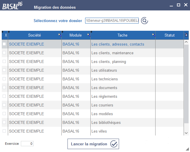The height and width of the screenshot is (152, 190).
Task: Select the checkbox for Les villes row
Action: point(4,131)
